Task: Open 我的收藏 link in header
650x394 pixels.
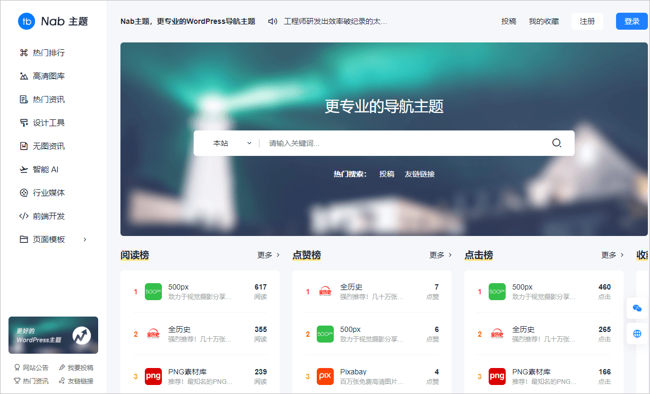Action: click(x=544, y=21)
